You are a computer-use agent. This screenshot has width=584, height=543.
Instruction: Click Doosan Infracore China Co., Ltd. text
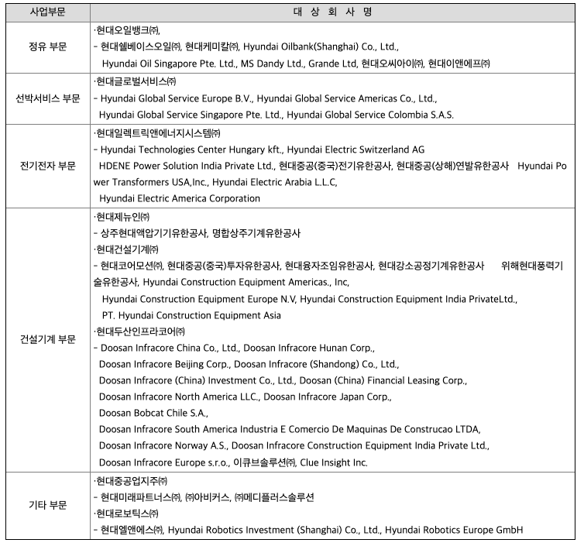click(170, 349)
